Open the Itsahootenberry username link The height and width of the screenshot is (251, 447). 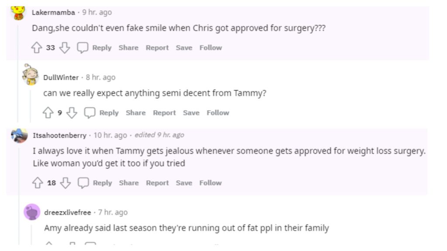tap(59, 136)
